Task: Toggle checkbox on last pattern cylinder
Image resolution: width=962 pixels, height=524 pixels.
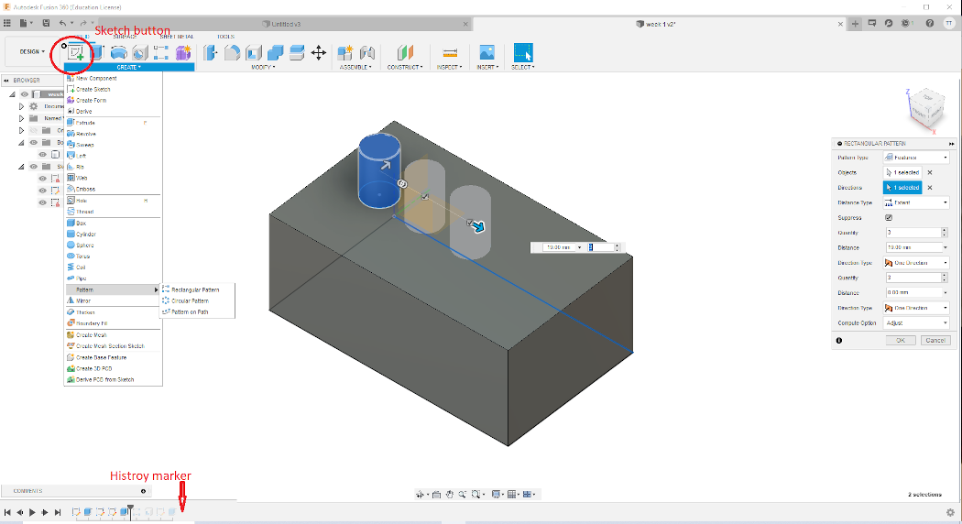Action: [469, 223]
